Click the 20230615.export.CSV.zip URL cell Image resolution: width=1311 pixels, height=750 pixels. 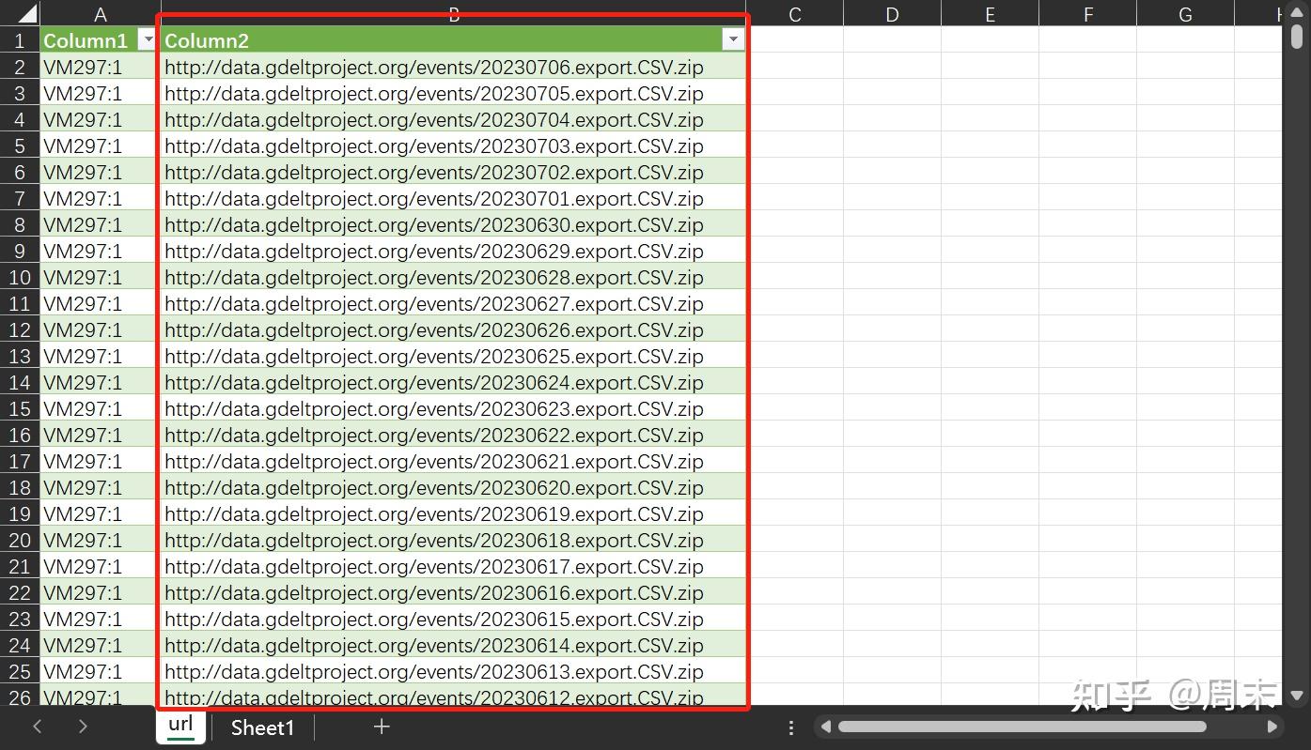454,619
